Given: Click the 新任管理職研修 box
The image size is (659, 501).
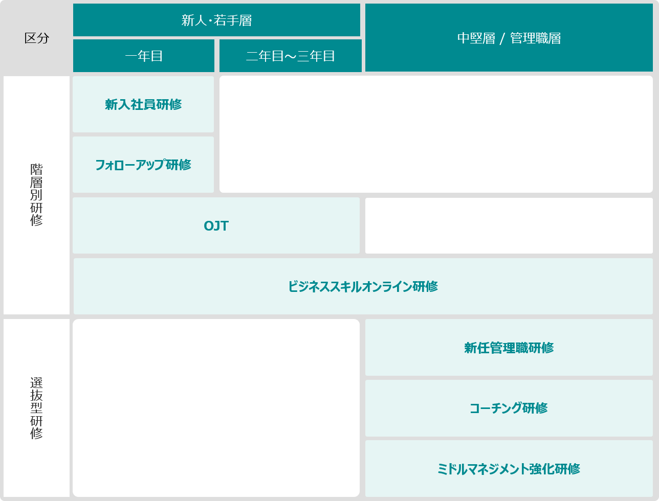Looking at the screenshot, I should (509, 348).
